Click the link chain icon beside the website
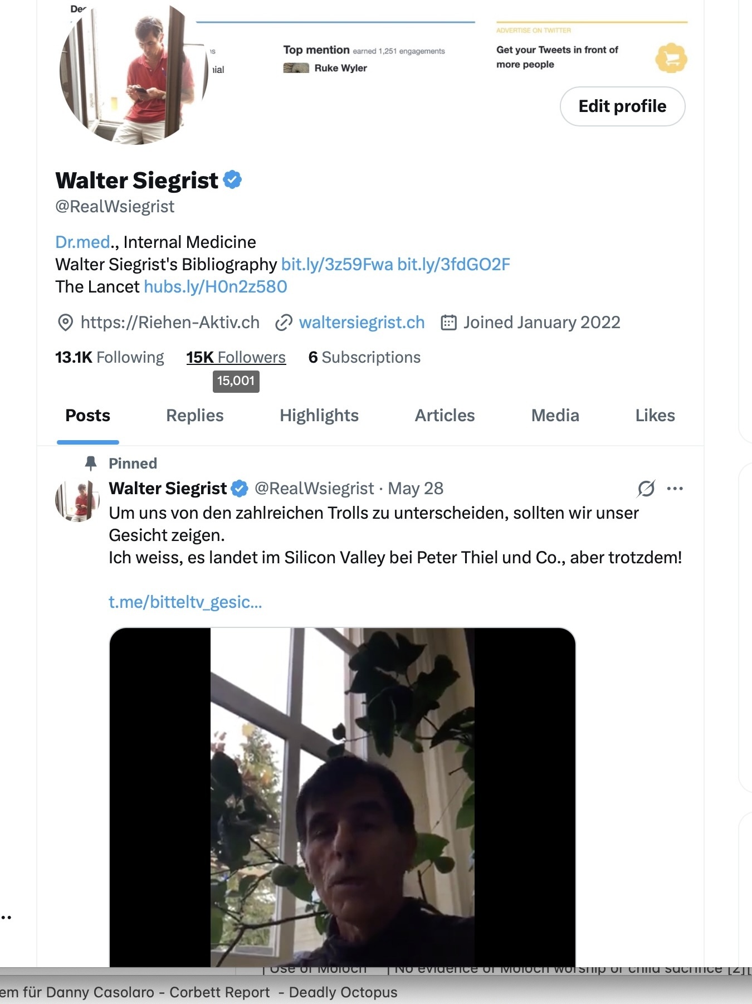752x1004 pixels. point(284,323)
